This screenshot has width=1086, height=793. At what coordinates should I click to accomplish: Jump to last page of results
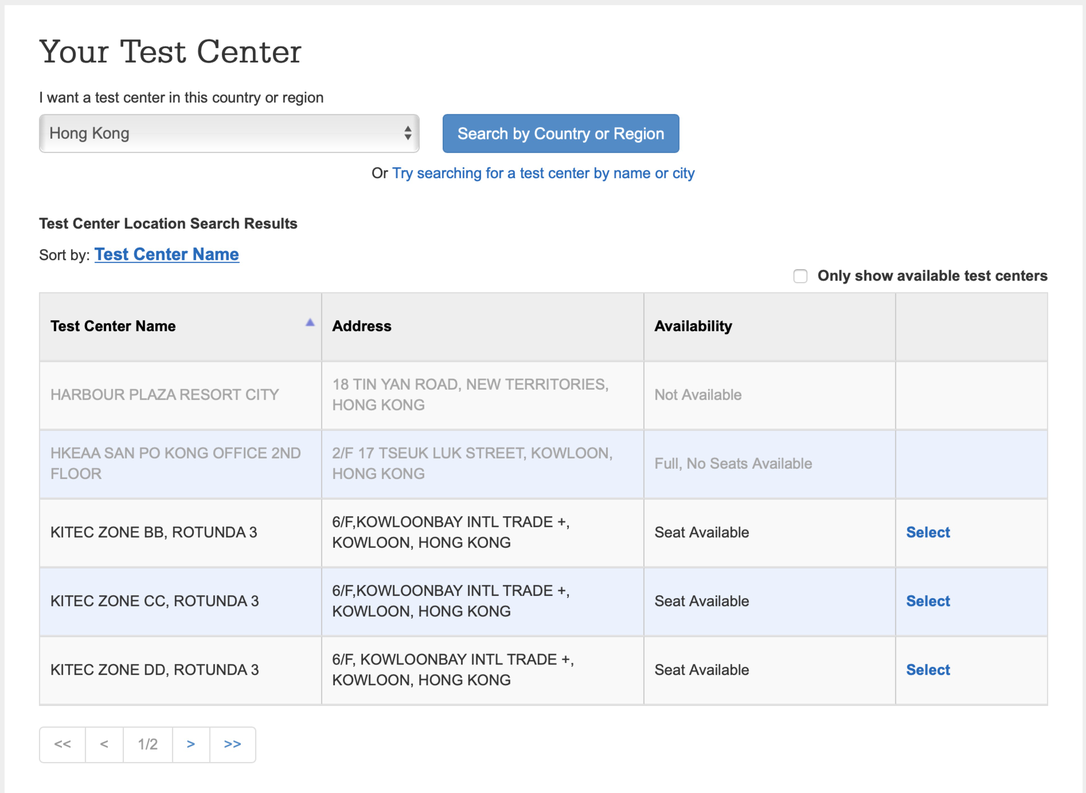[232, 744]
